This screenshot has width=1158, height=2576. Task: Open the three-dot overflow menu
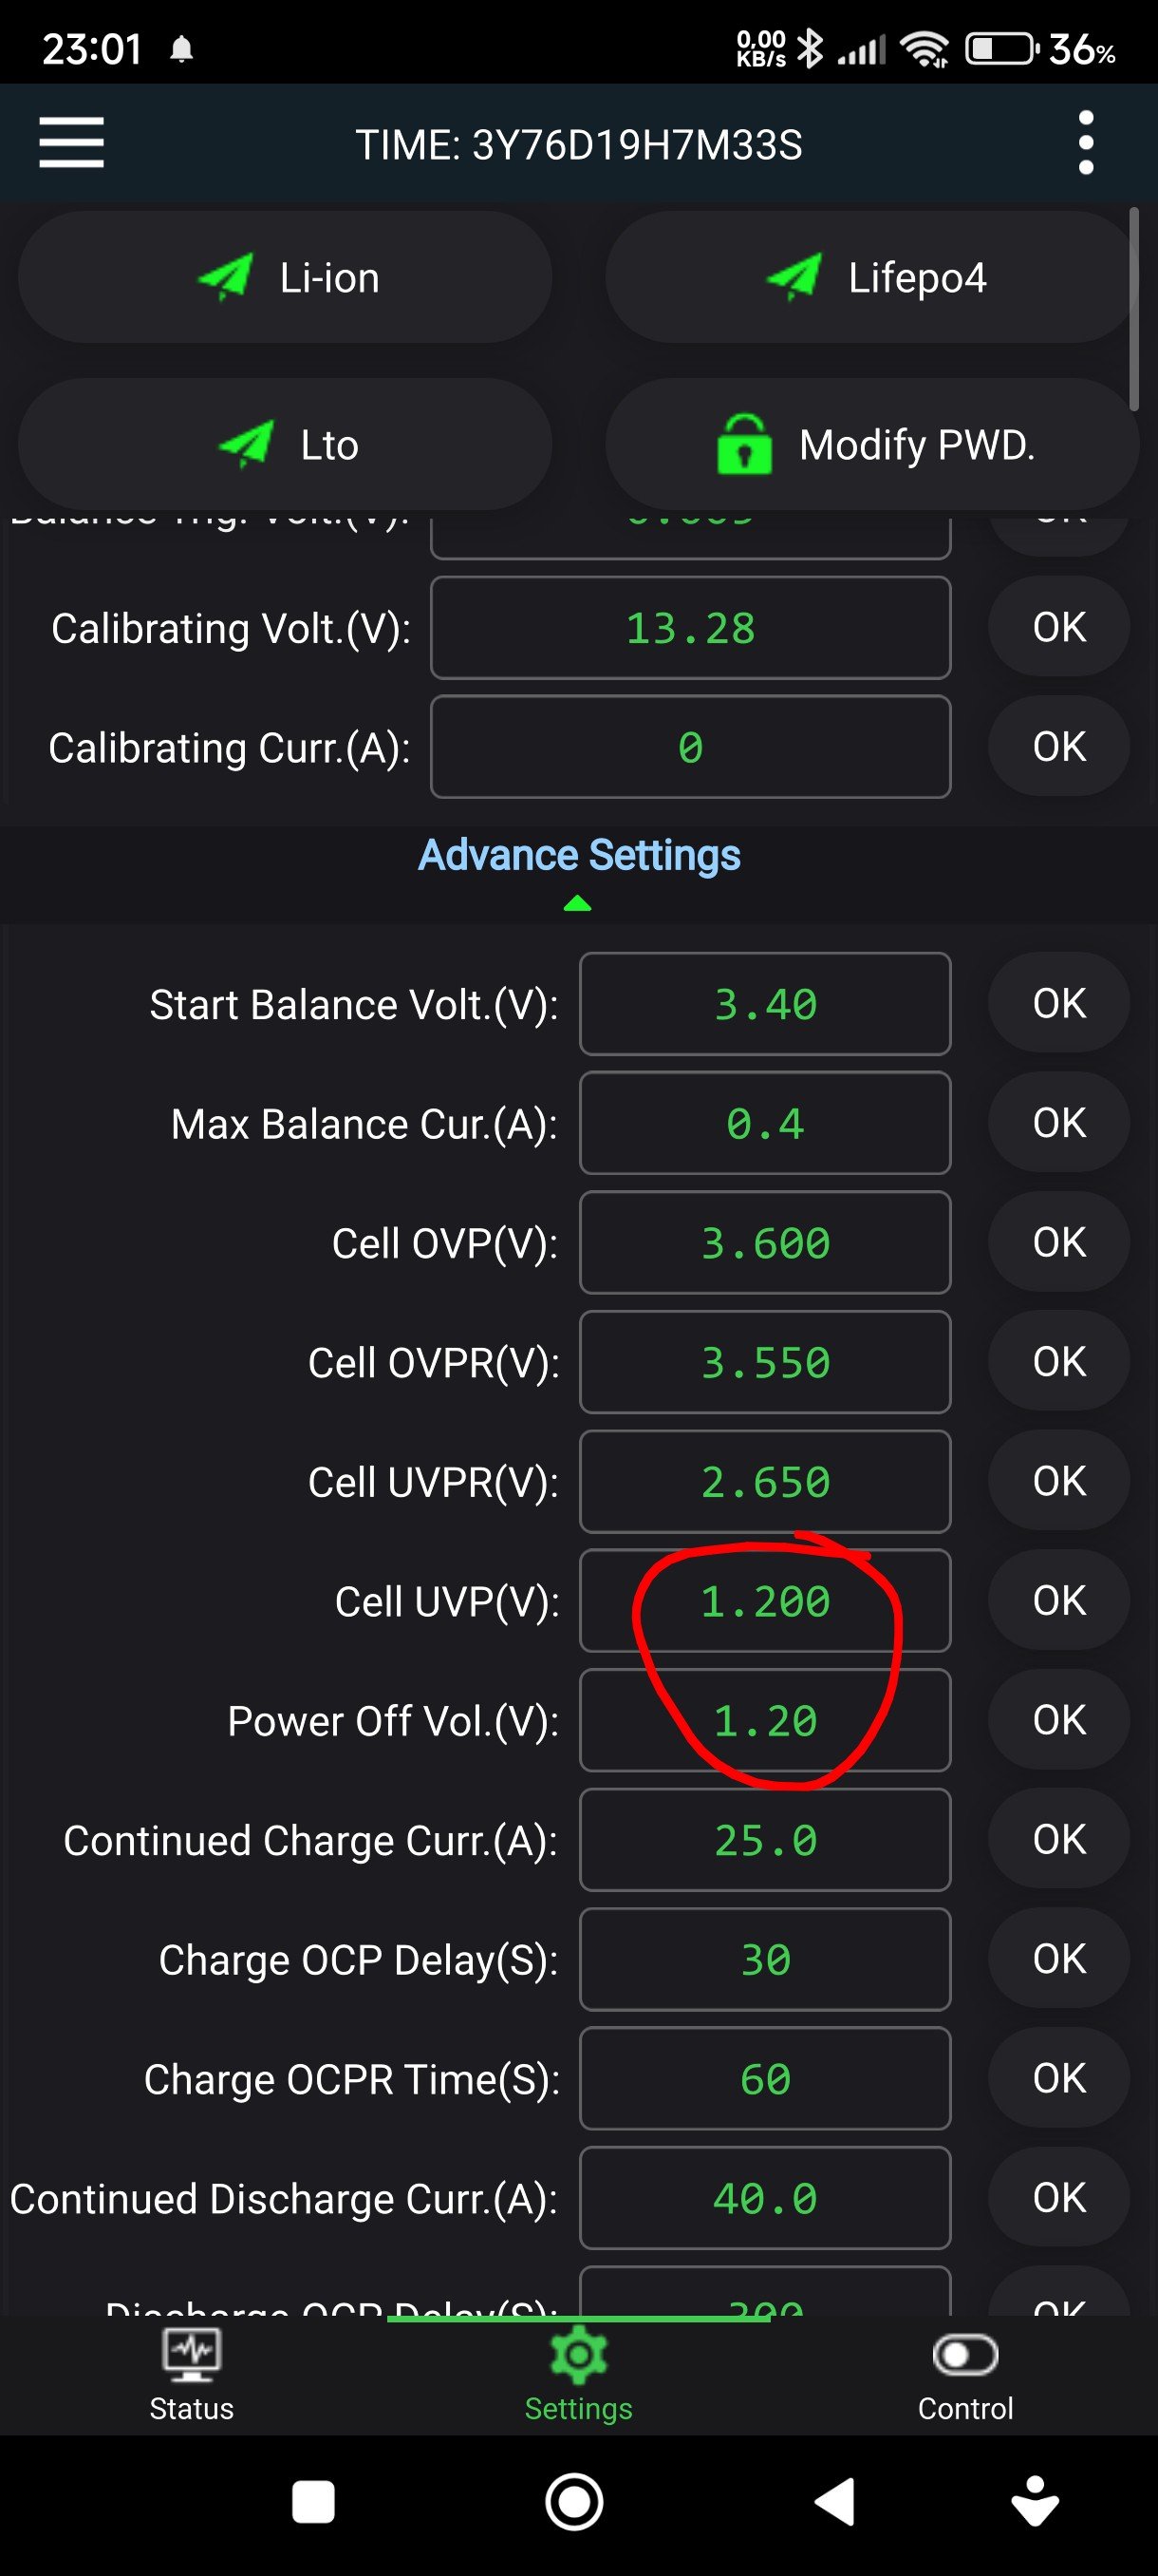click(1086, 143)
